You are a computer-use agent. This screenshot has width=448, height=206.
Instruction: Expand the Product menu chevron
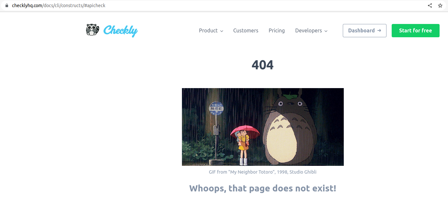[x=222, y=31]
